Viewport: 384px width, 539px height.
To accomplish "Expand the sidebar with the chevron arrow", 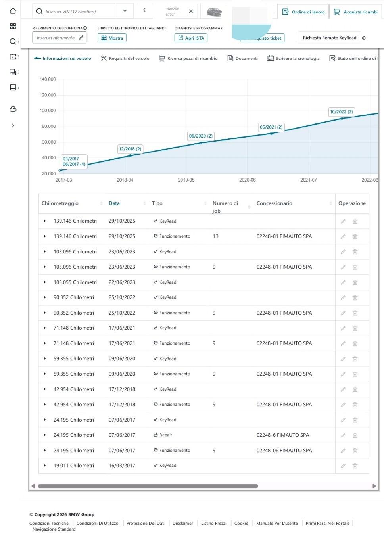I will click(x=13, y=125).
